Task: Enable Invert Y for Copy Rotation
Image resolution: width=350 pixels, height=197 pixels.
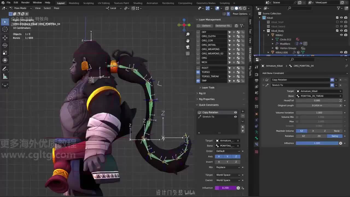Action: (227, 162)
